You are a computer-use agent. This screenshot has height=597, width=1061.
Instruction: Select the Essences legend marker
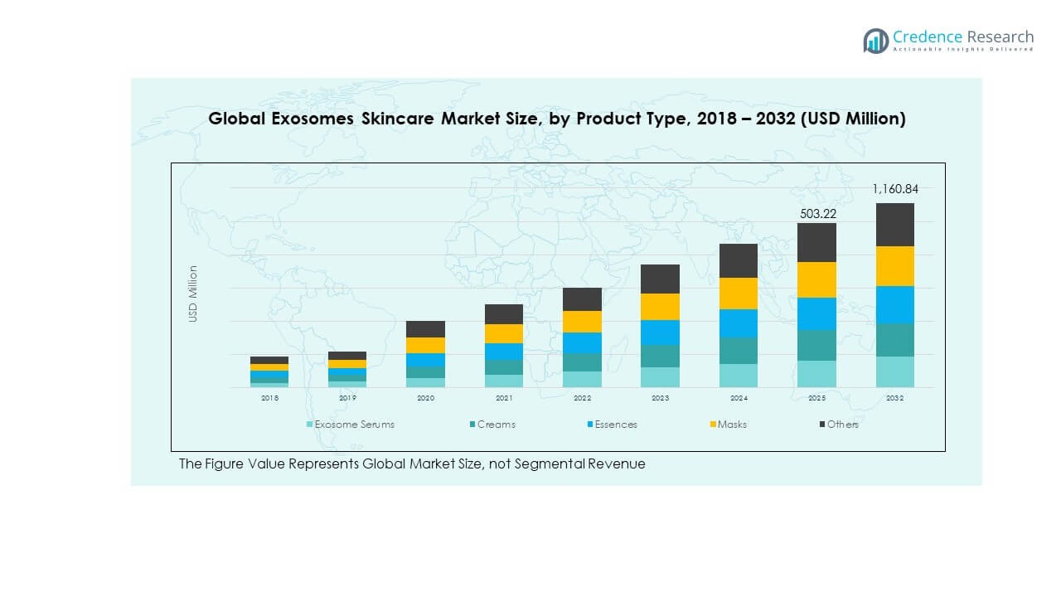coord(590,425)
